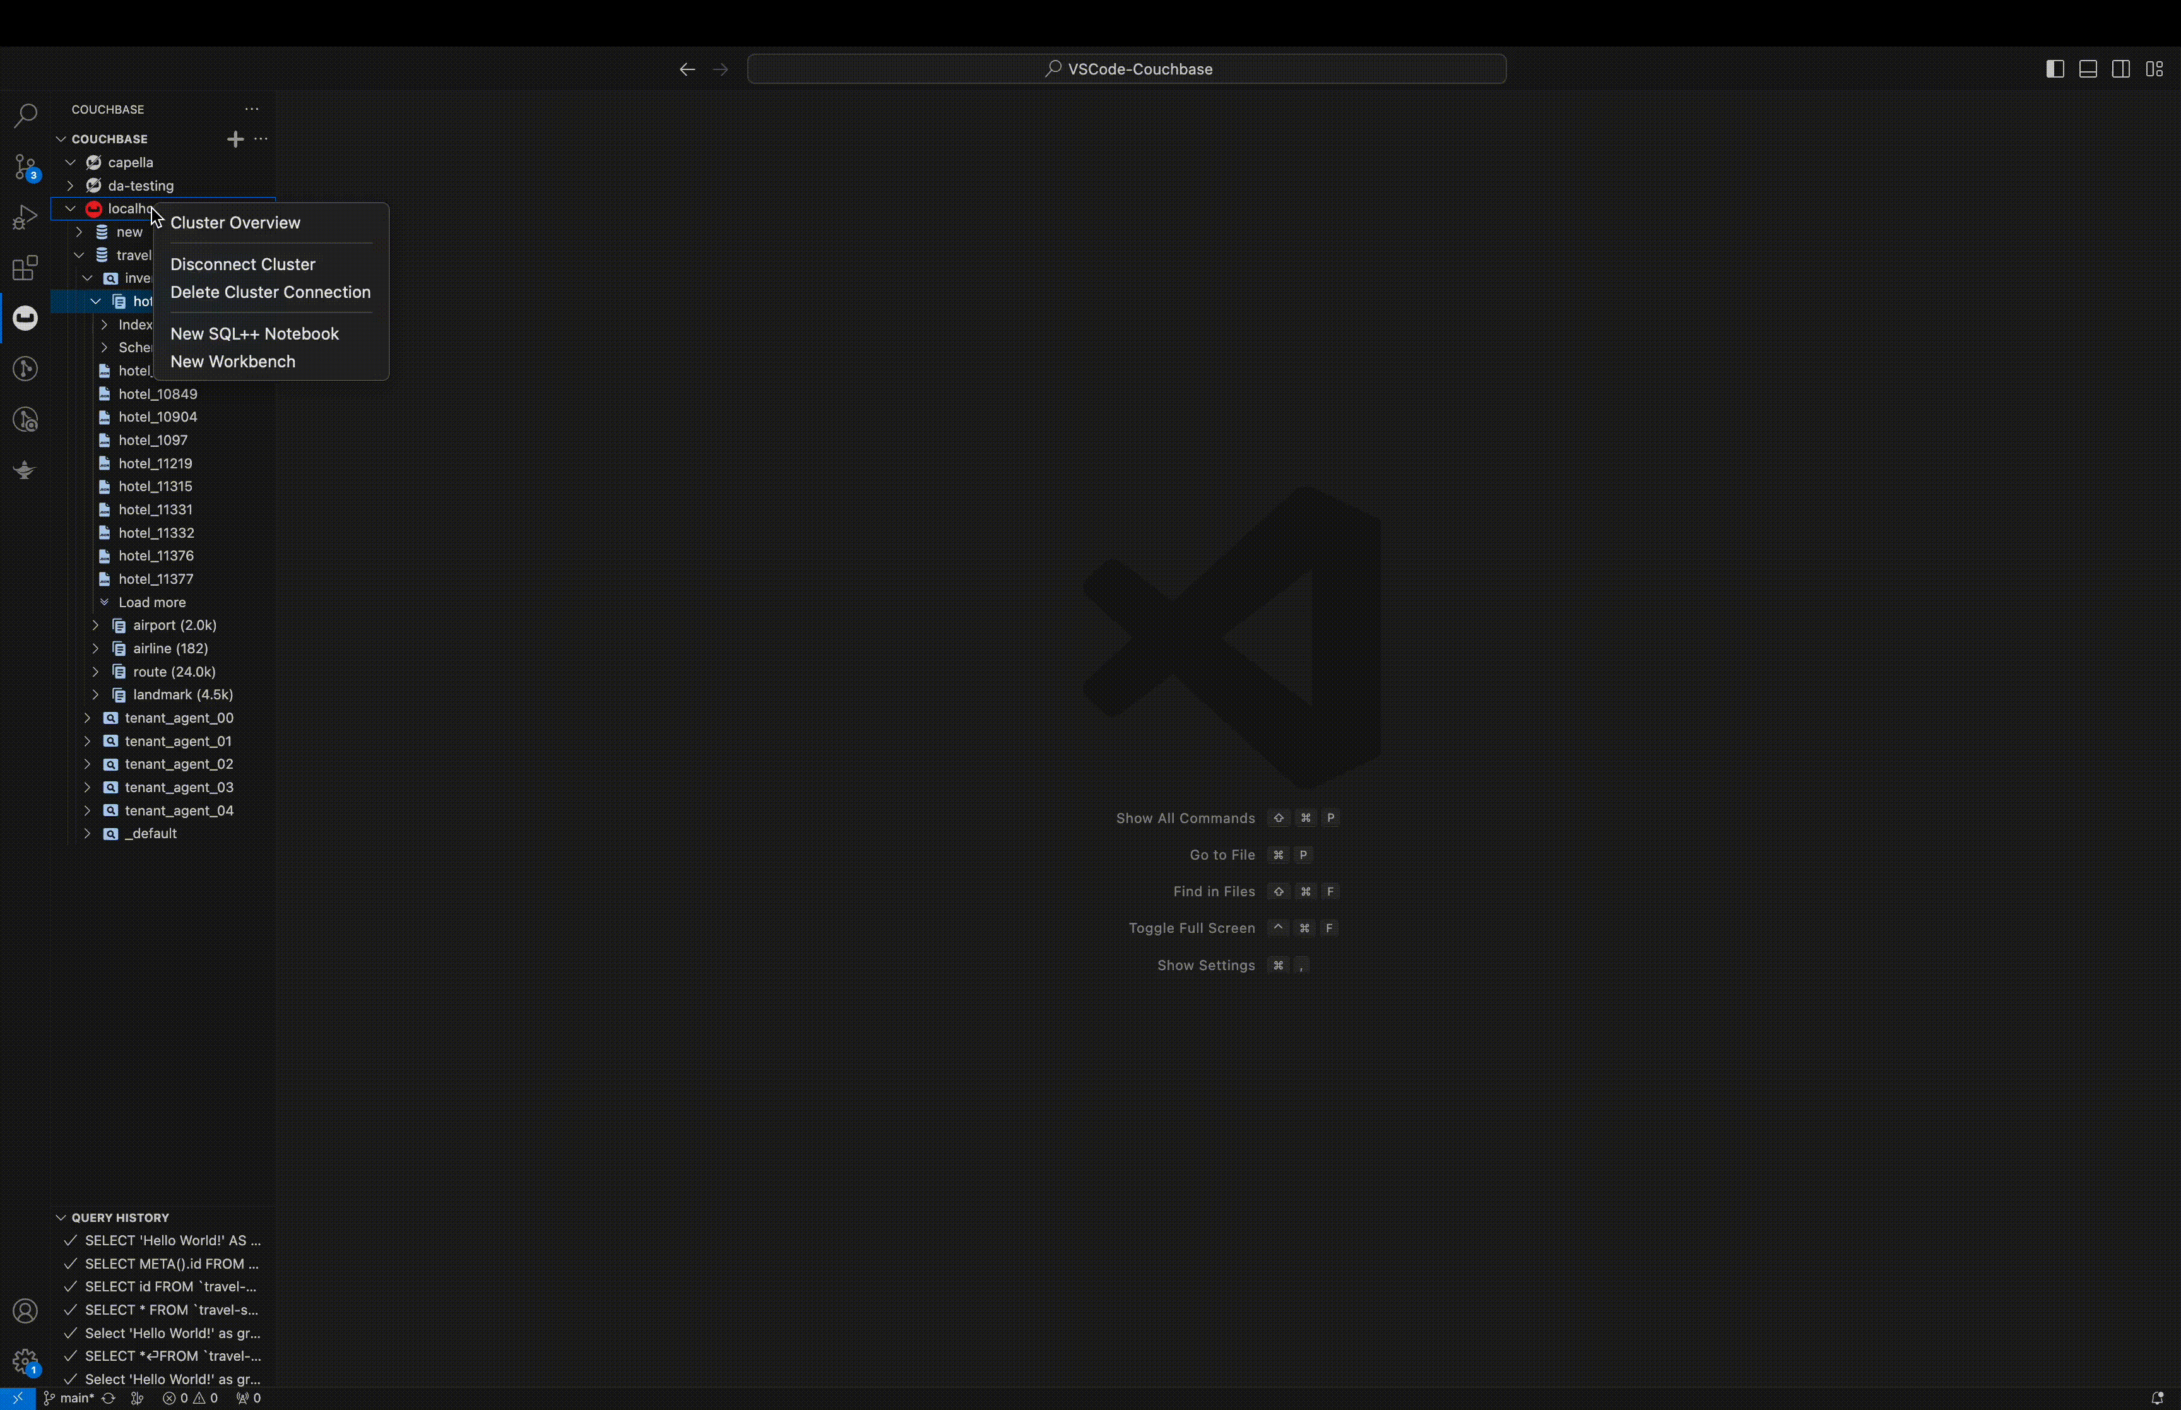Viewport: 2181px width, 1410px height.
Task: Open errors and warnings count in status bar
Action: (191, 1398)
